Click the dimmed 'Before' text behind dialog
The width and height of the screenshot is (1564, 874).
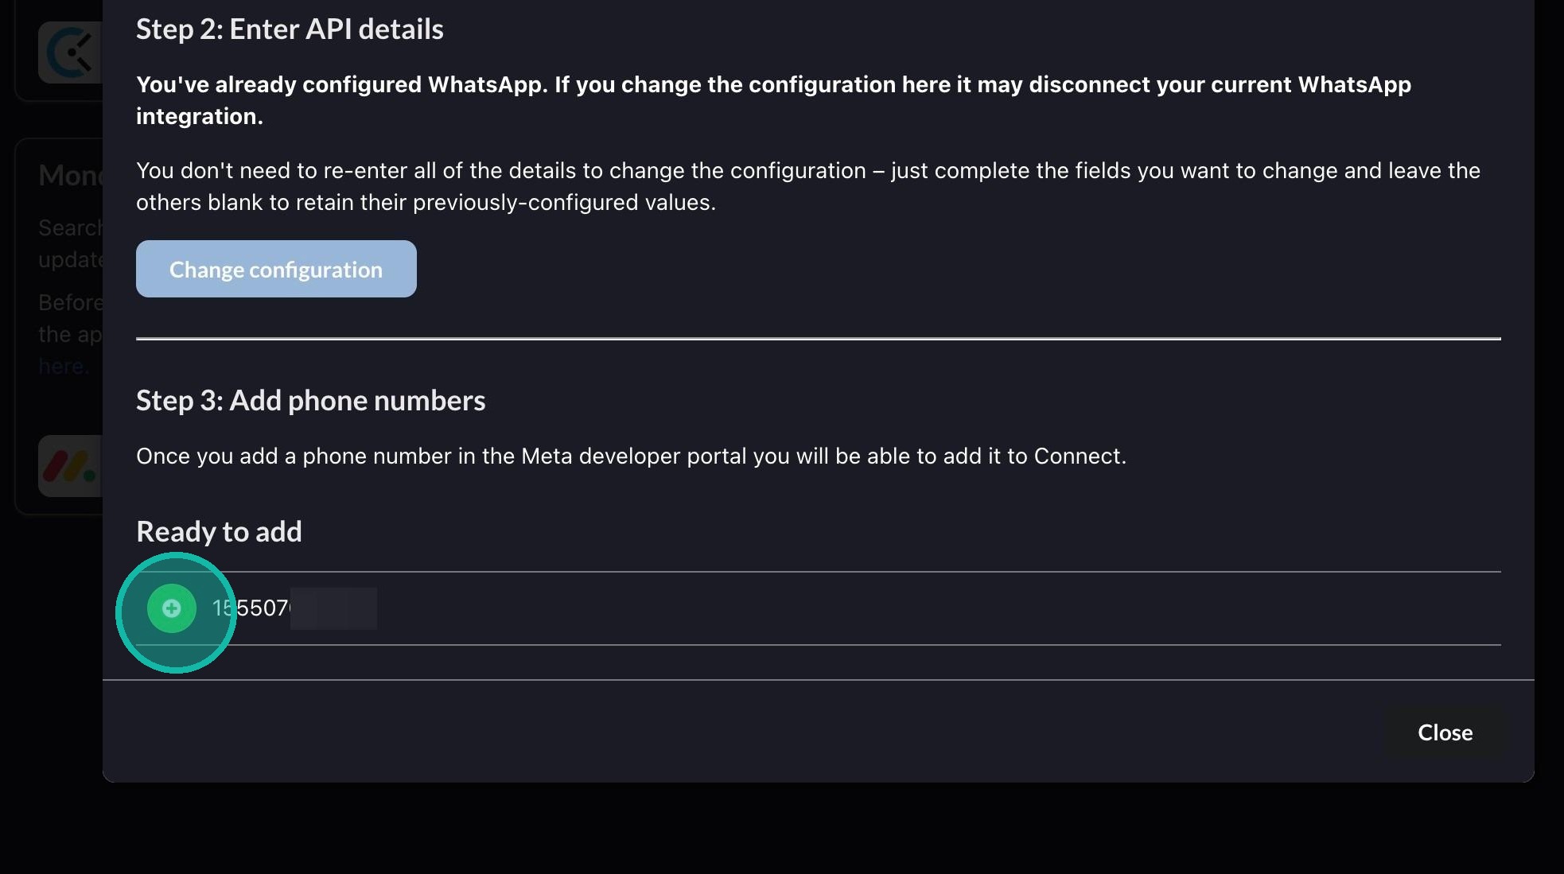(70, 303)
